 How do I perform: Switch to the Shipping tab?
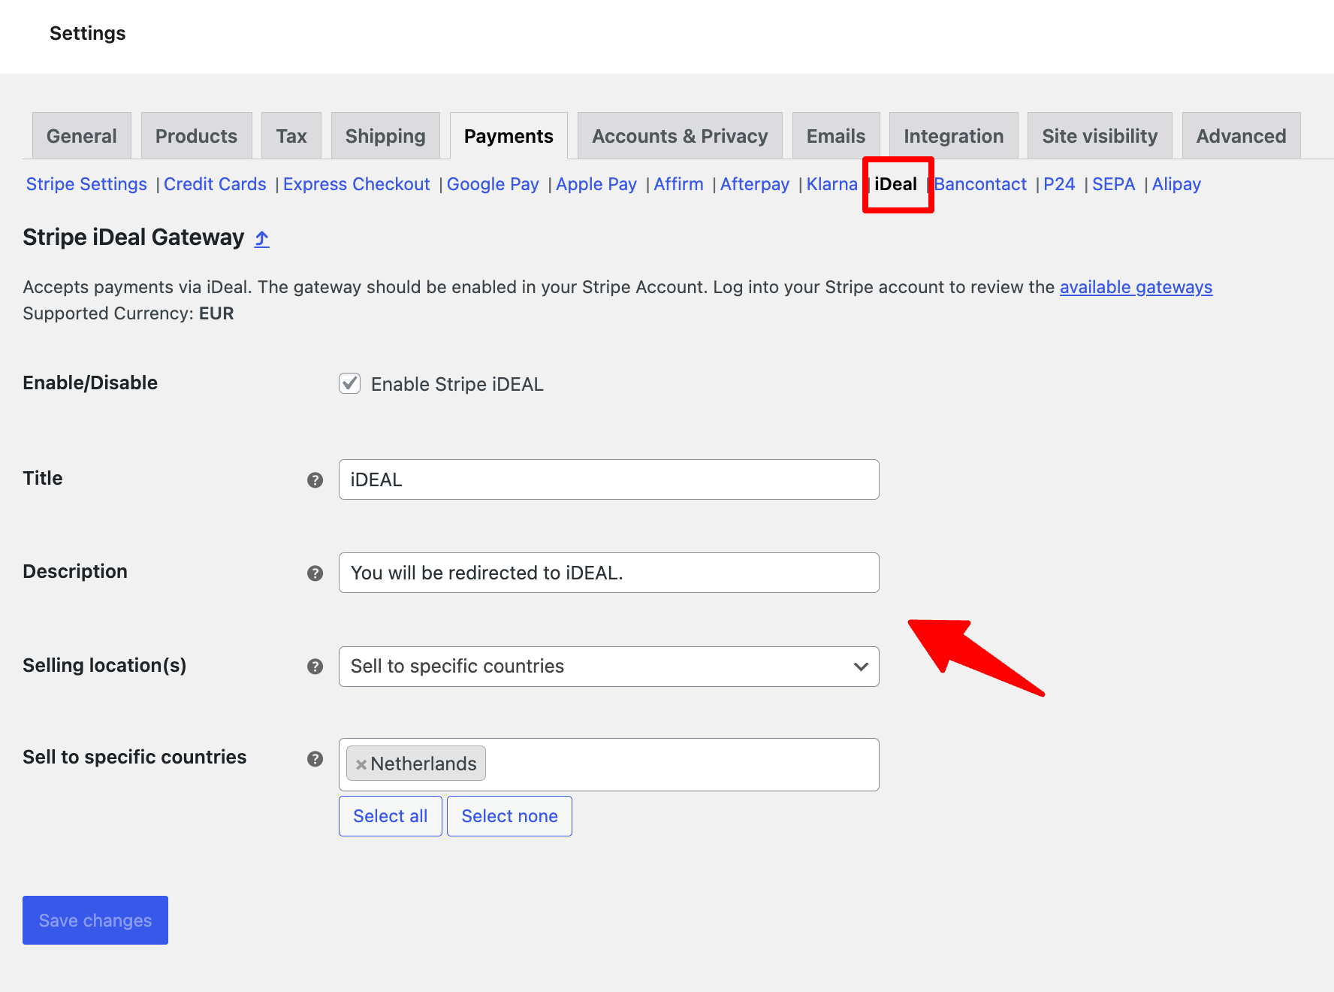coord(385,136)
